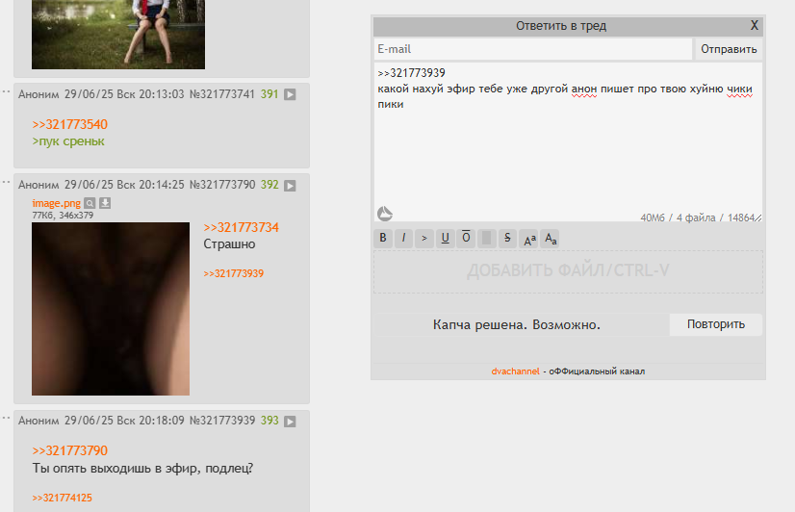Screen dimensions: 795x512
Task: Click the count 393 on post 393
Action: coord(269,421)
